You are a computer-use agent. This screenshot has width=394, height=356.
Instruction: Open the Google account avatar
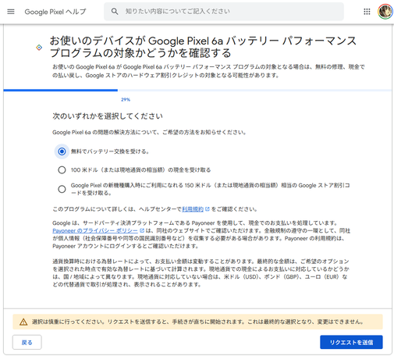tap(385, 12)
